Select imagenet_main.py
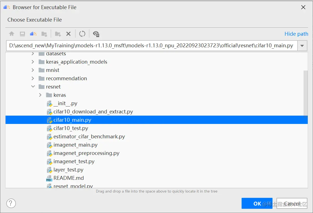This screenshot has height=213, width=313. click(75, 145)
